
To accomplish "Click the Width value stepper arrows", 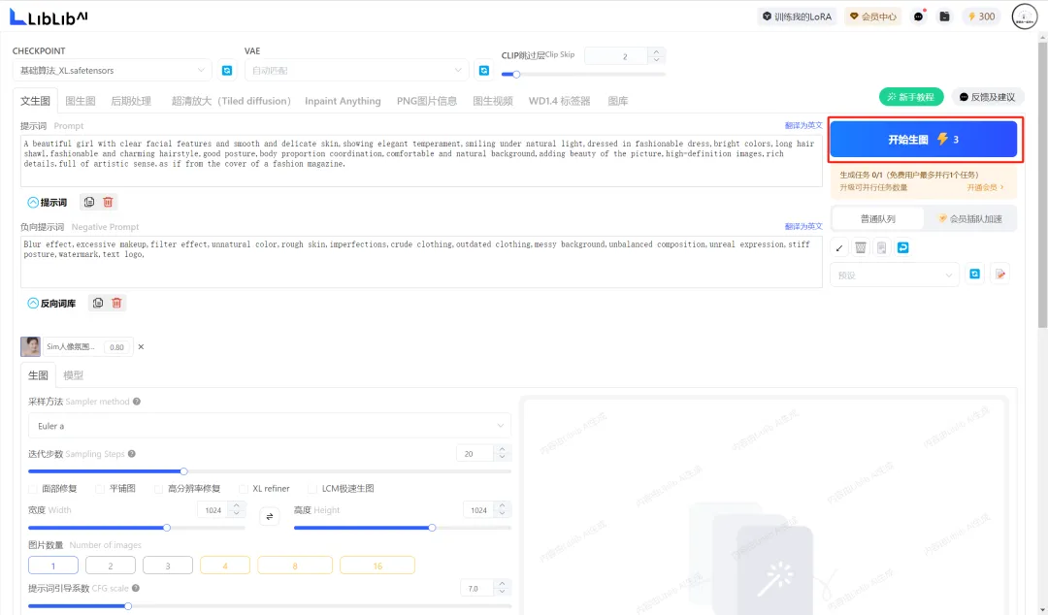I will tap(236, 509).
